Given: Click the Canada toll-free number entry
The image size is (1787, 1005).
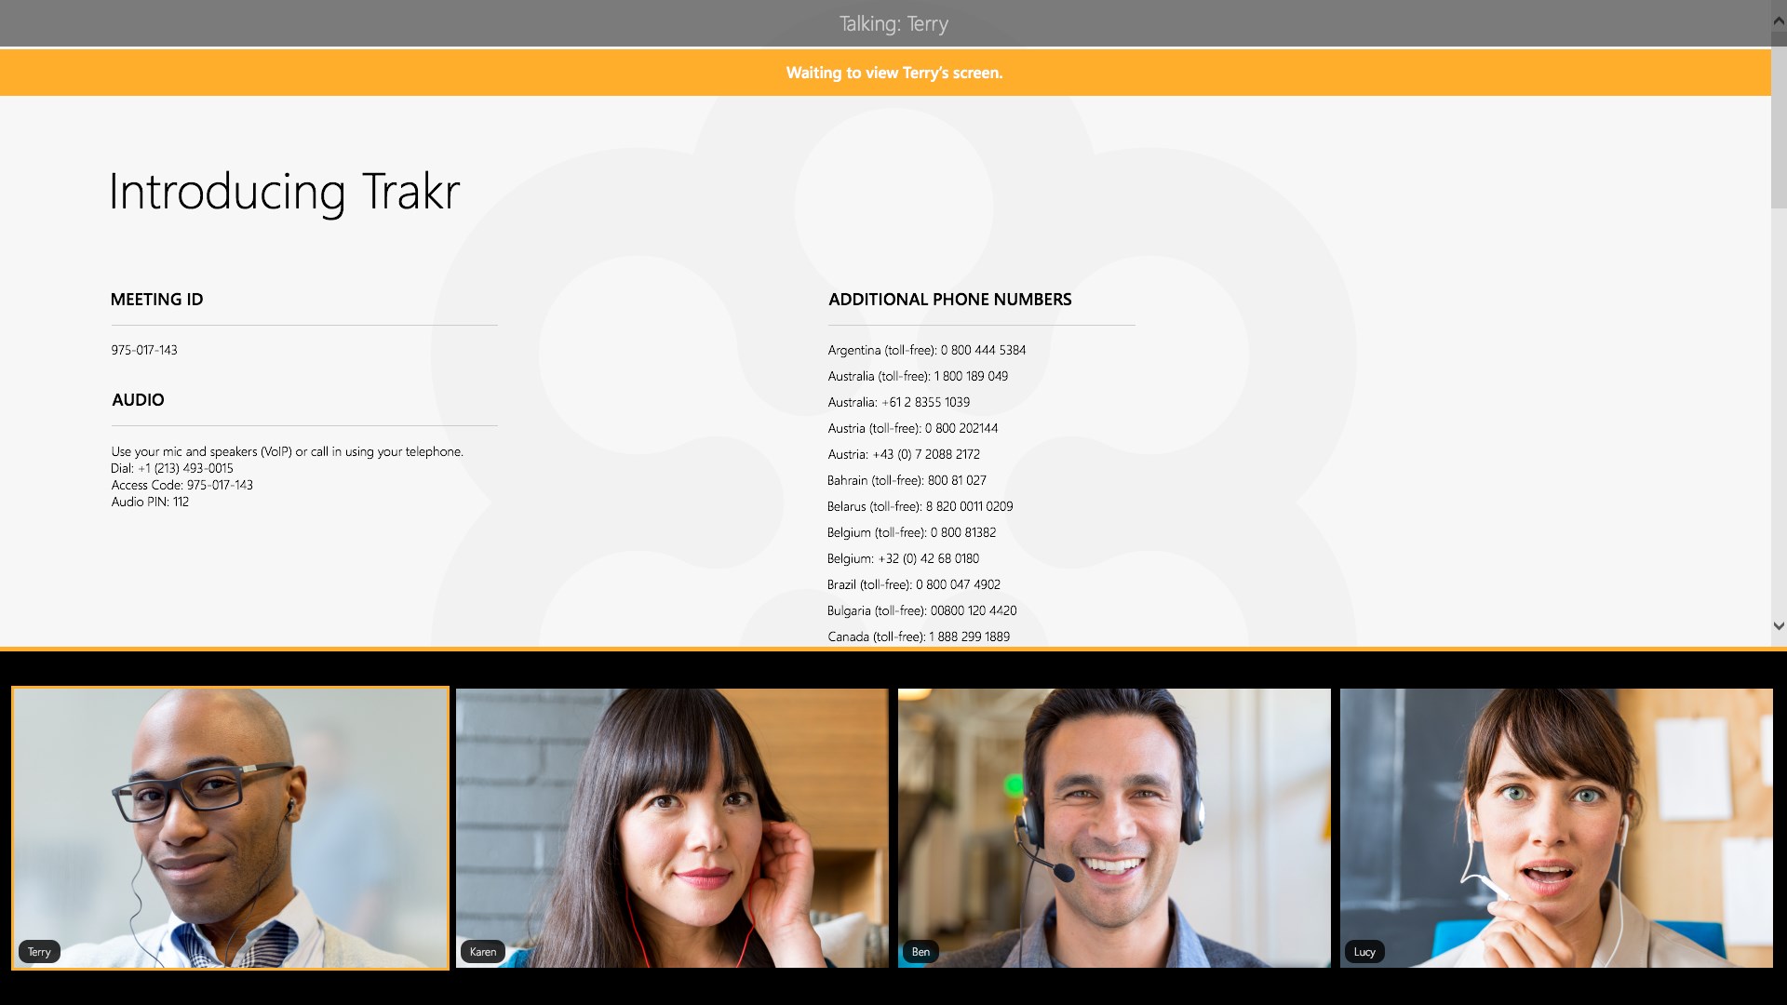Looking at the screenshot, I should coord(919,636).
